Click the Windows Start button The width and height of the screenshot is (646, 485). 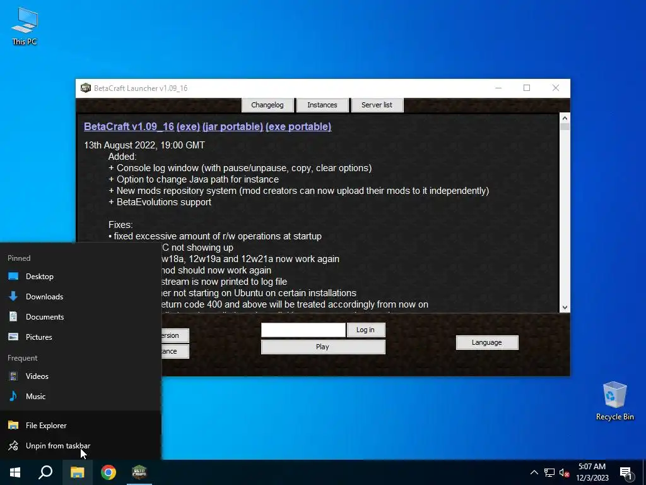pos(15,472)
